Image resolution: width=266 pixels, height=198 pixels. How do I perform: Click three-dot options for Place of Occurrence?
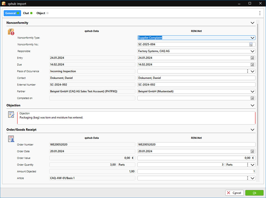click(247, 71)
